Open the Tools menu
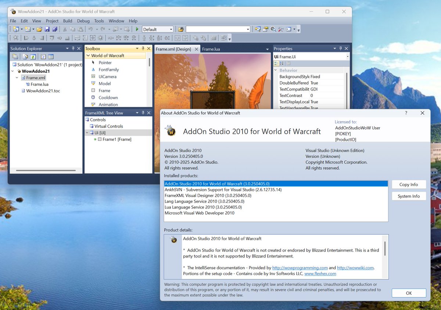Viewport: 441px width, 310px height. 99,21
